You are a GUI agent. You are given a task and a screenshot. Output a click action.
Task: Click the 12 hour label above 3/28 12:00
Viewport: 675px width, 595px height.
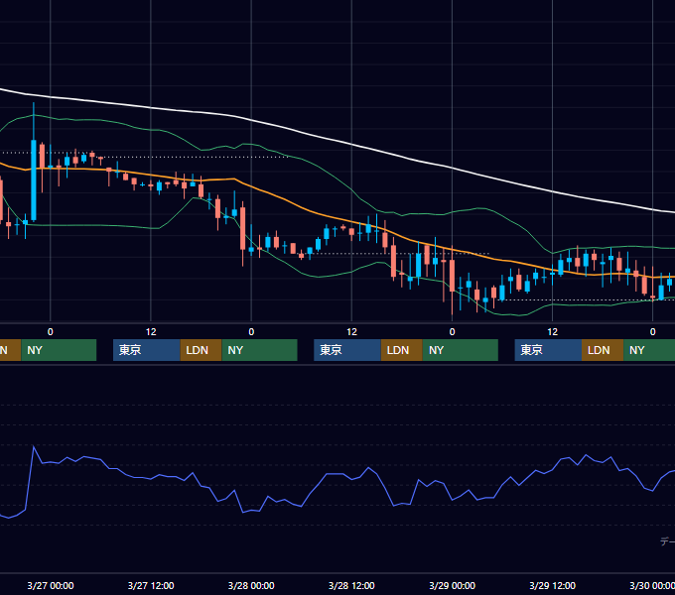(351, 332)
